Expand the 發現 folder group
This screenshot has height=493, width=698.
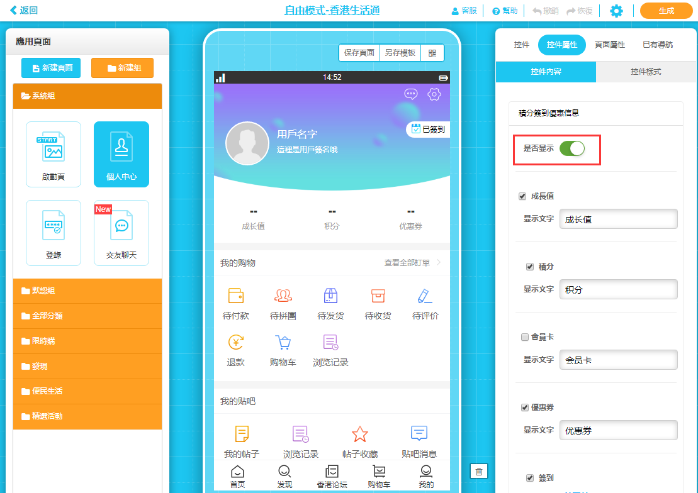coord(87,366)
